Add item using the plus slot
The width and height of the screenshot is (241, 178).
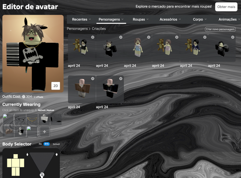[44, 132]
